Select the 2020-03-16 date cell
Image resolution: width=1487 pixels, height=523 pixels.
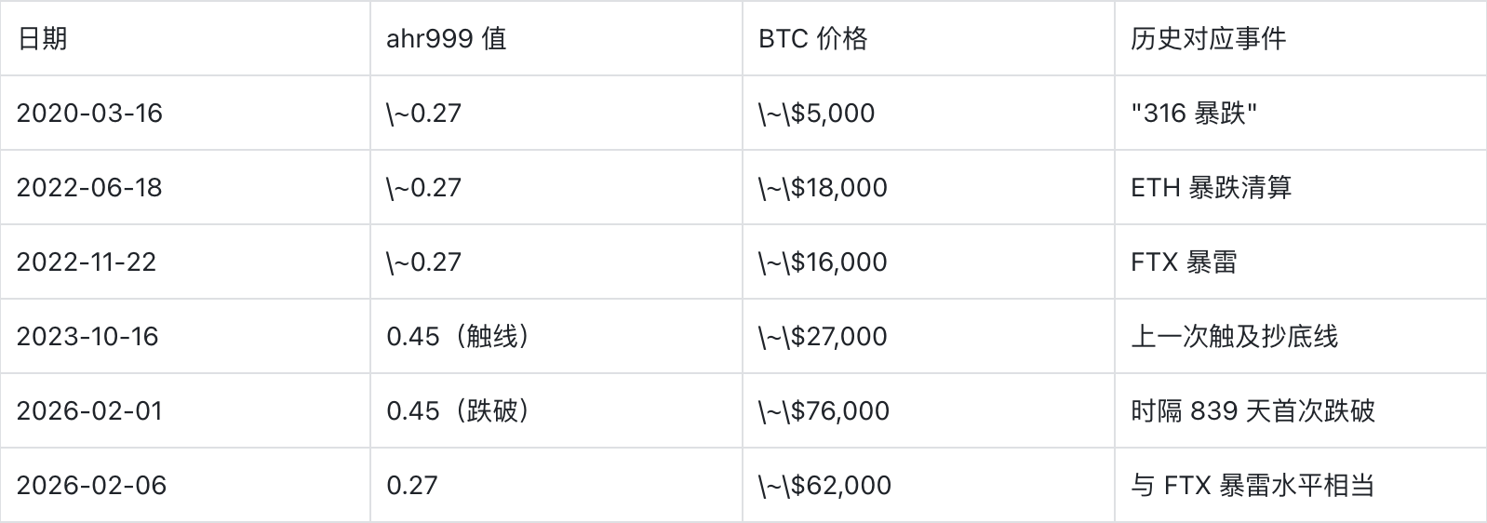[89, 113]
